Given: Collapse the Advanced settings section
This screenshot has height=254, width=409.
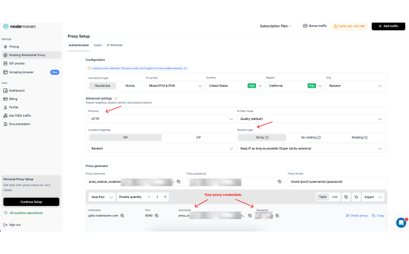Looking at the screenshot, I should point(102,98).
